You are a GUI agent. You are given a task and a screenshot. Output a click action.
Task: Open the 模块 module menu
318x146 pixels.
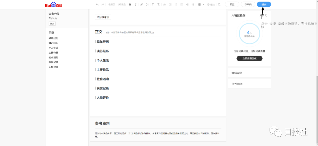pos(211,4)
